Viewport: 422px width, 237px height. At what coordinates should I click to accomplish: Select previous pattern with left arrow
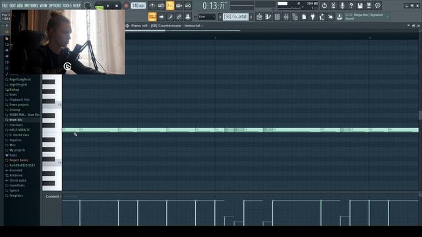click(x=220, y=17)
